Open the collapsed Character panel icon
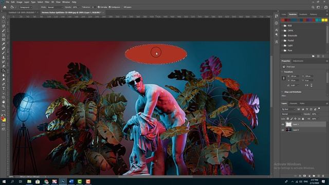Screen dimensions: 329x185 pyautogui.click(x=277, y=30)
